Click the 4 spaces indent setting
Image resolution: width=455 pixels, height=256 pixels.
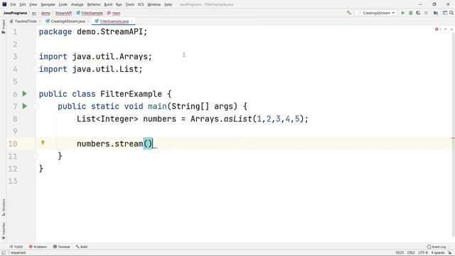coord(438,253)
